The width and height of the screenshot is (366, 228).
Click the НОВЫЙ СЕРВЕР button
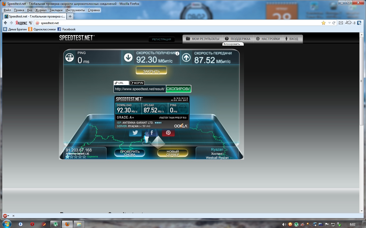[173, 153]
